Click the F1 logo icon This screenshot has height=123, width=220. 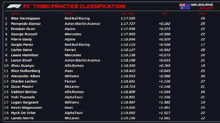(x=14, y=6)
